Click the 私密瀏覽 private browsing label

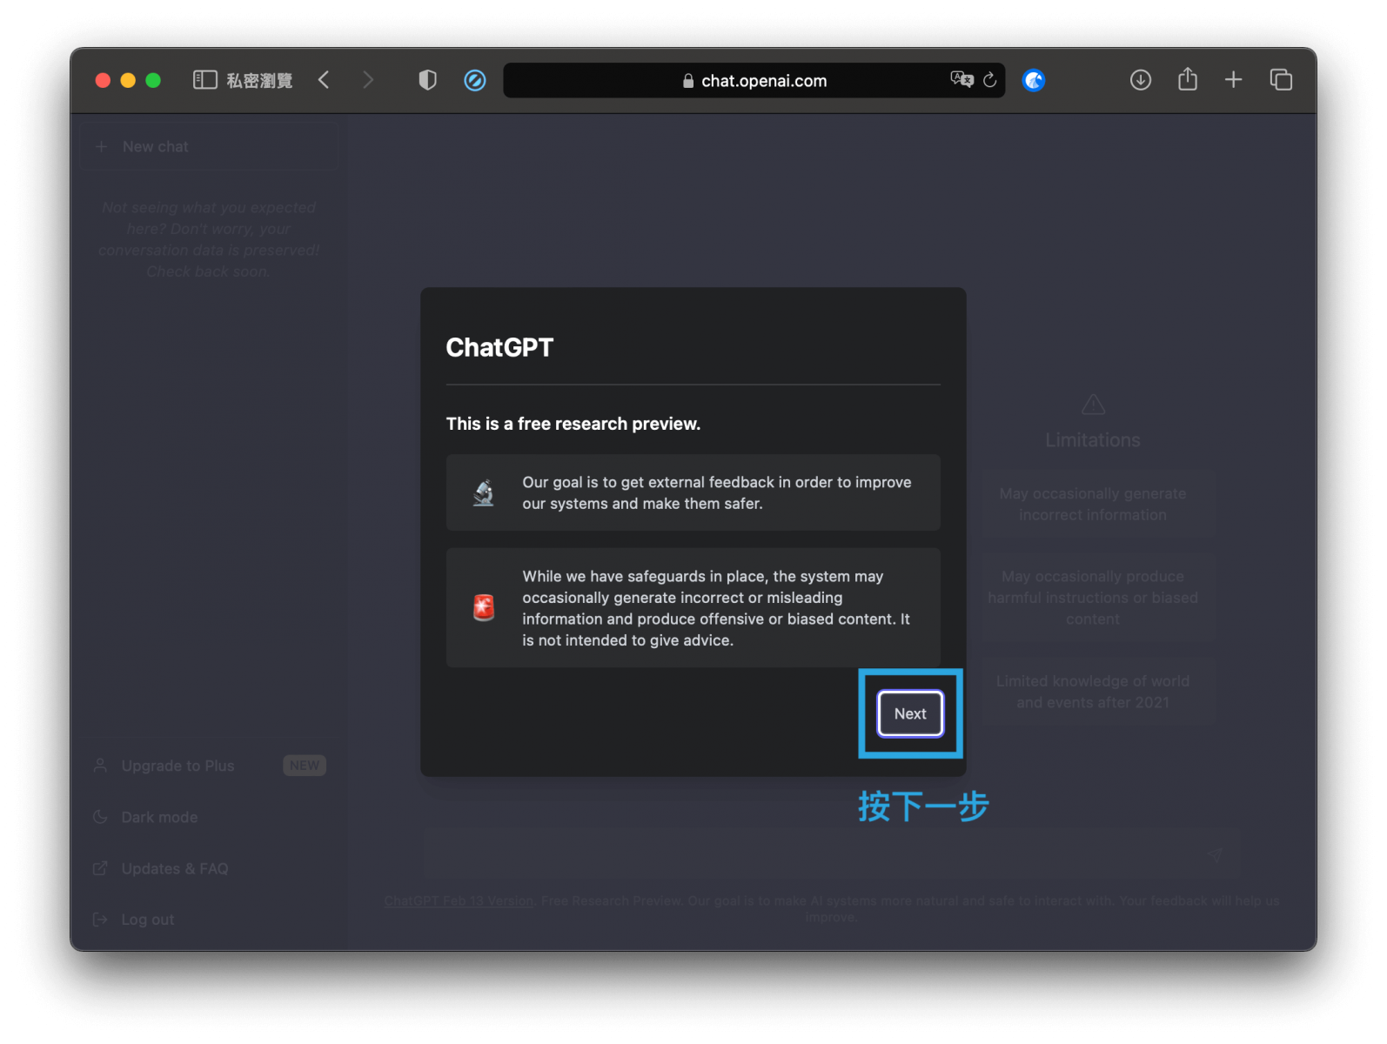259,80
